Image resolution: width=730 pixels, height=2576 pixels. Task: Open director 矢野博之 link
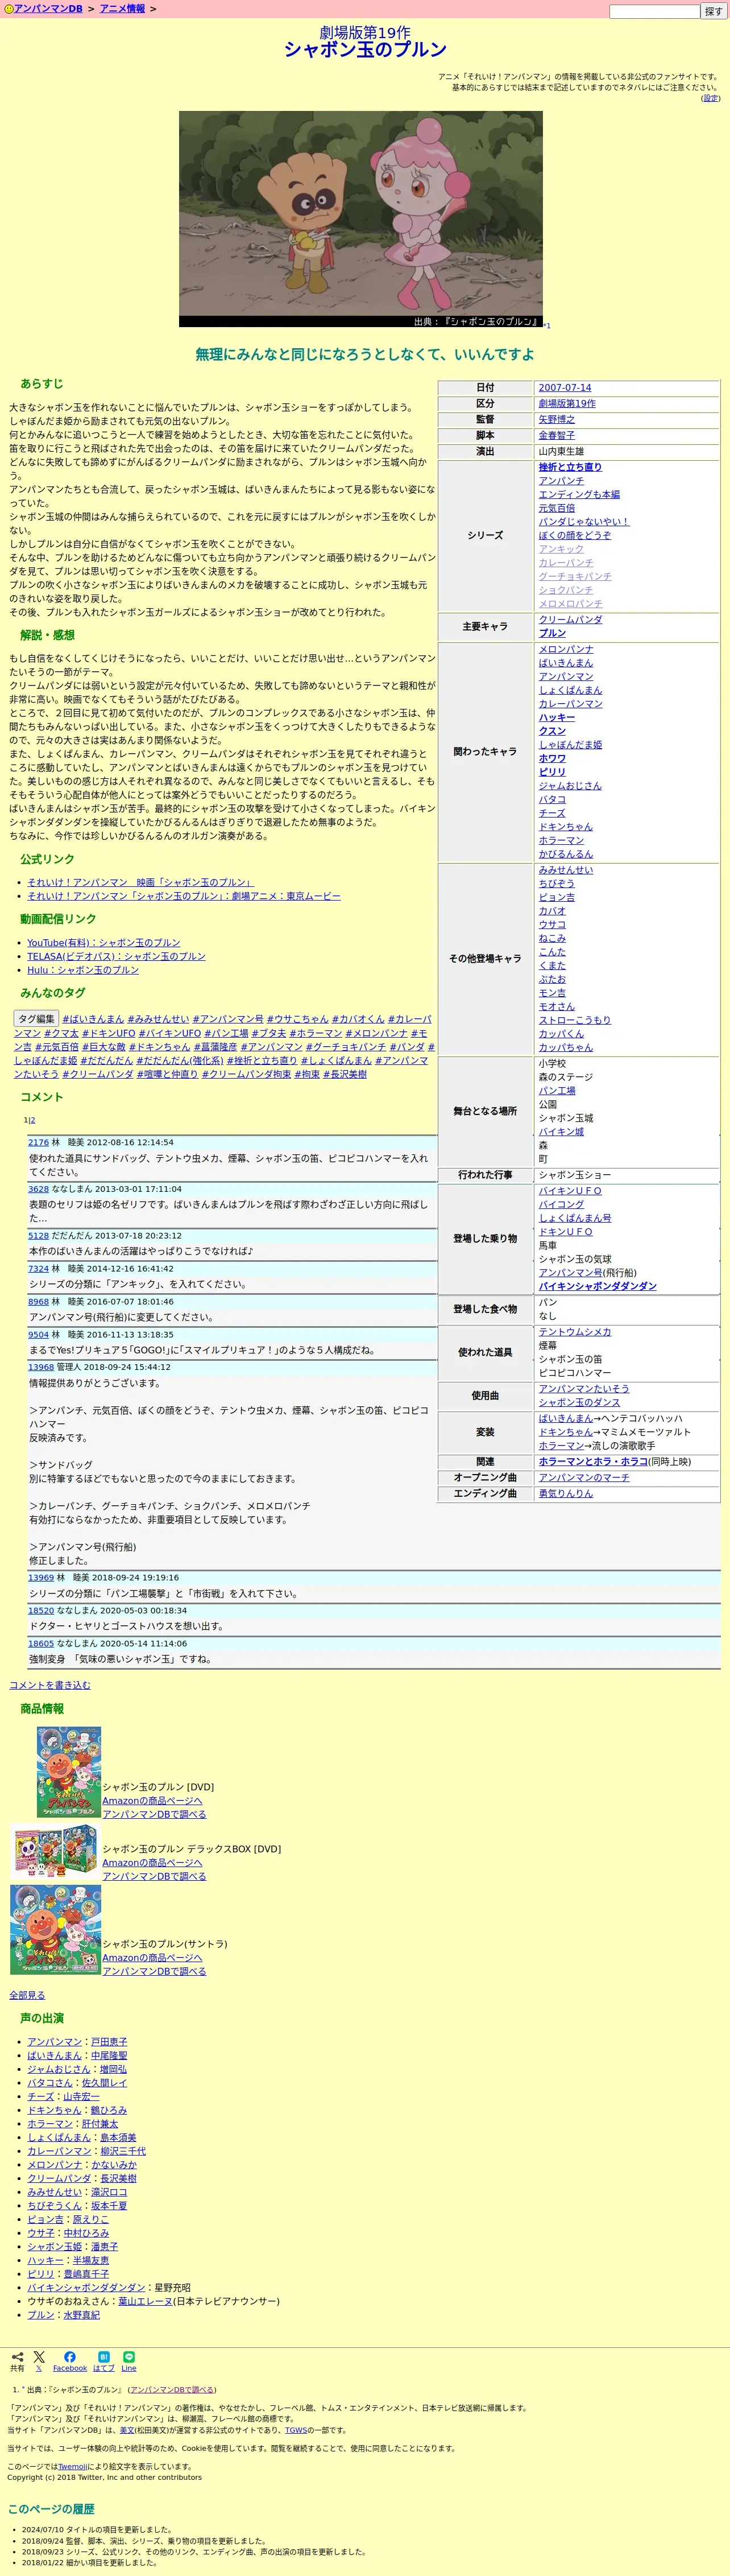(557, 420)
